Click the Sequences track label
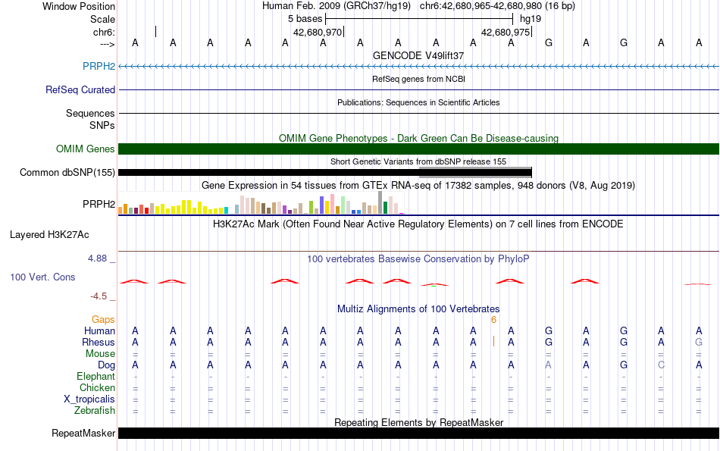This screenshot has height=451, width=720. click(90, 113)
